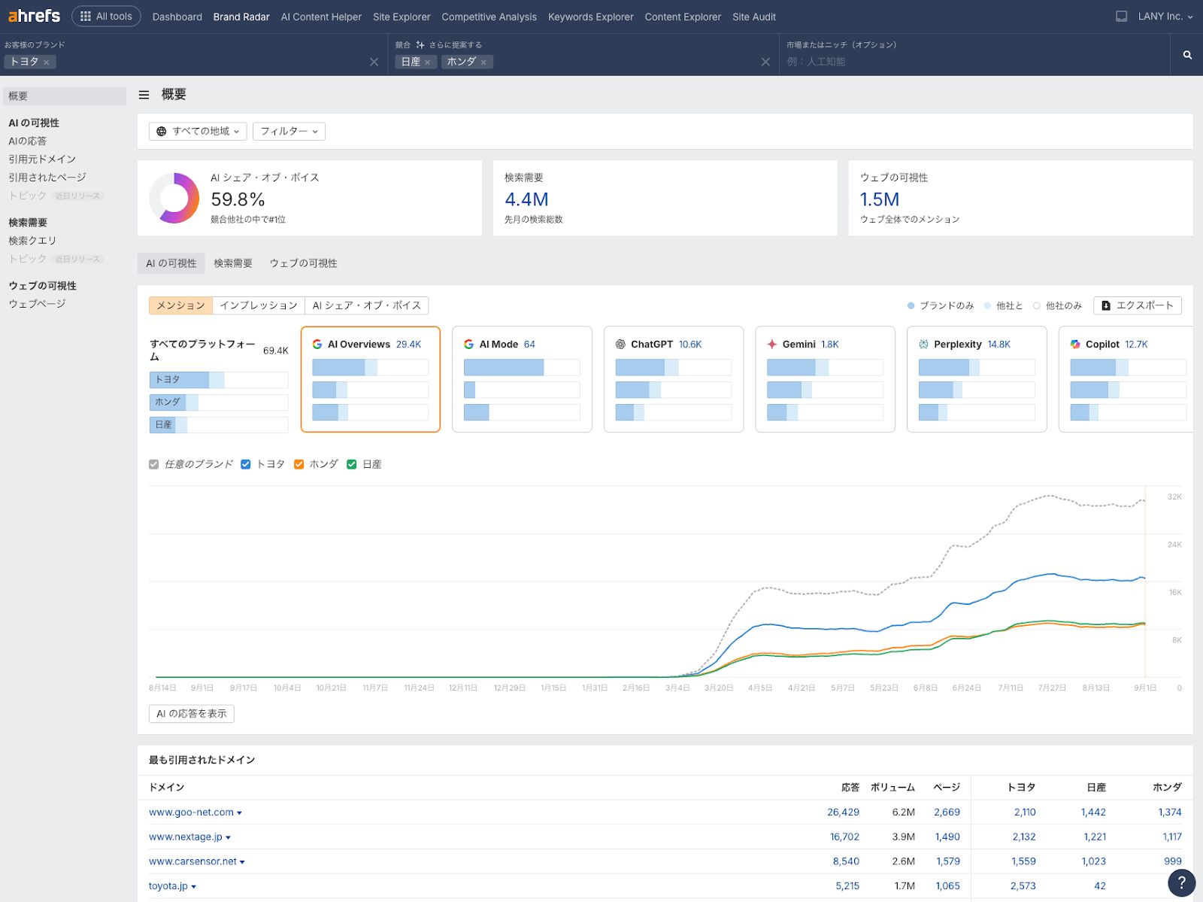Open the すべての地域 region dropdown
Viewport: 1203px width, 902px height.
click(198, 132)
